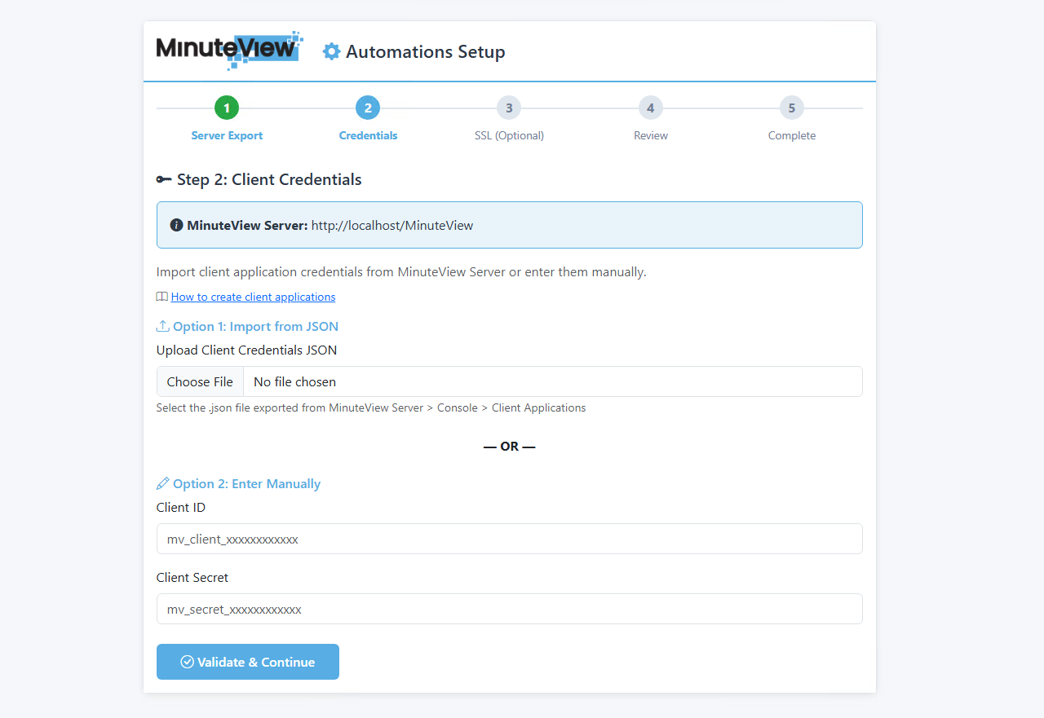This screenshot has height=718, width=1044.
Task: Open the How to create client applications link
Action: tap(253, 297)
